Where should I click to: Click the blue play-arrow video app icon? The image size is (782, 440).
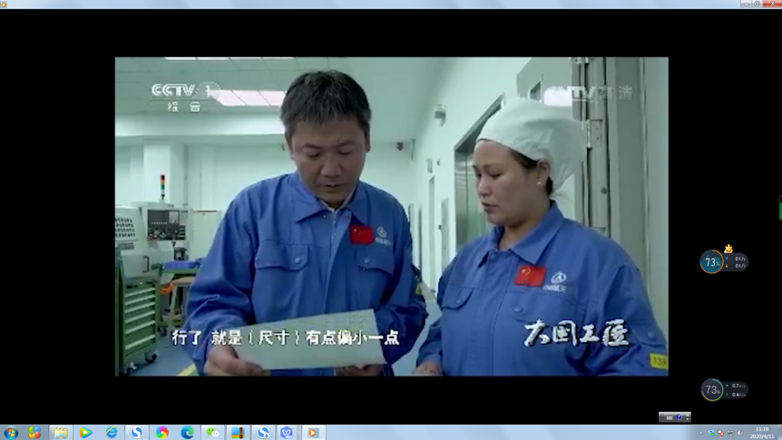pos(86,433)
